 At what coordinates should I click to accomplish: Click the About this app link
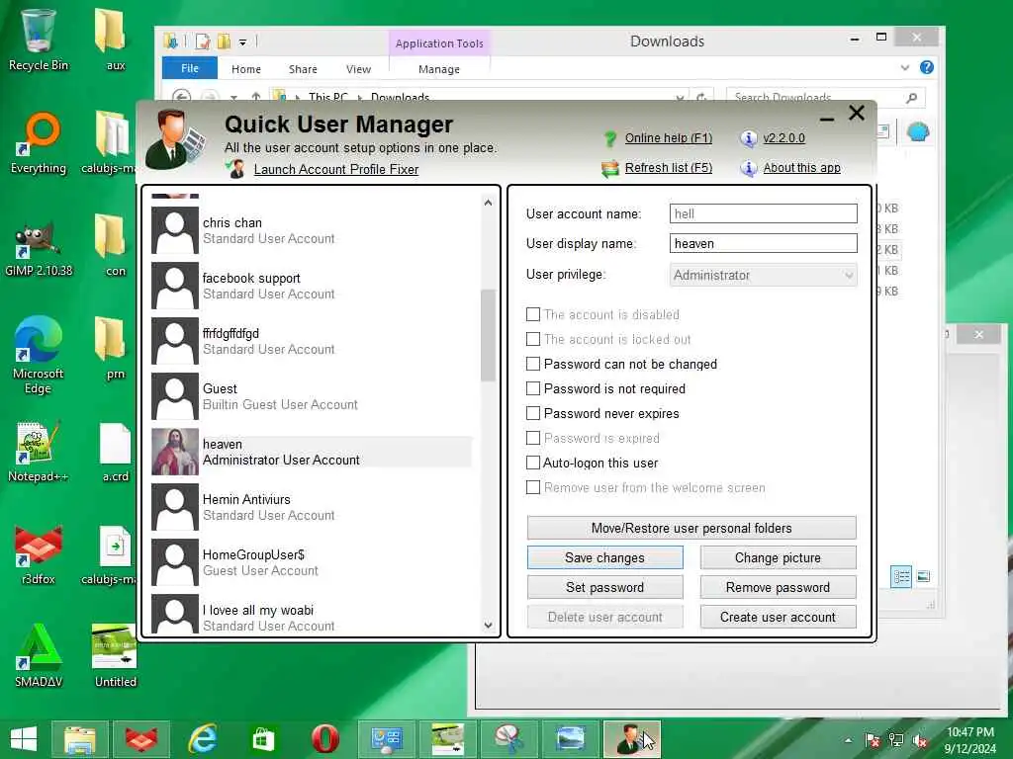(x=801, y=168)
